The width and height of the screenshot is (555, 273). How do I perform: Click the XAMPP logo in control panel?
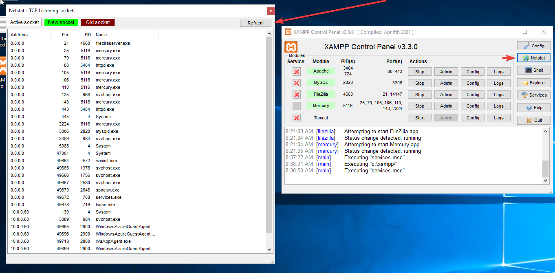coord(291,47)
